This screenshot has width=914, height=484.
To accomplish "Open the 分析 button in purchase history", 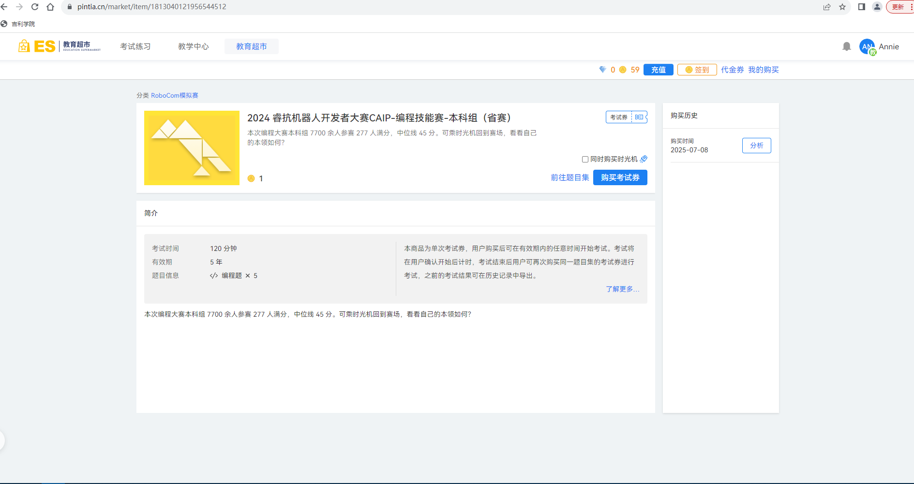I will 756,146.
